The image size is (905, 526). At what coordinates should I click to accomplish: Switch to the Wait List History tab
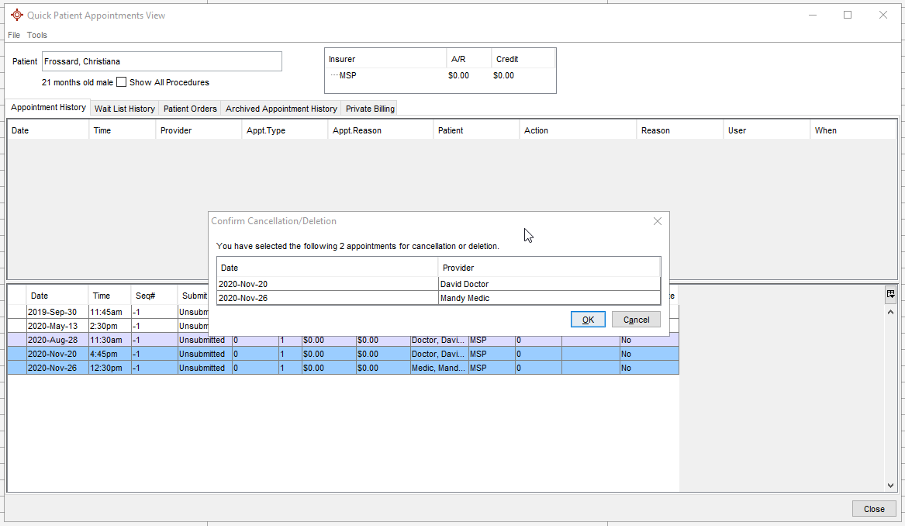(x=124, y=109)
